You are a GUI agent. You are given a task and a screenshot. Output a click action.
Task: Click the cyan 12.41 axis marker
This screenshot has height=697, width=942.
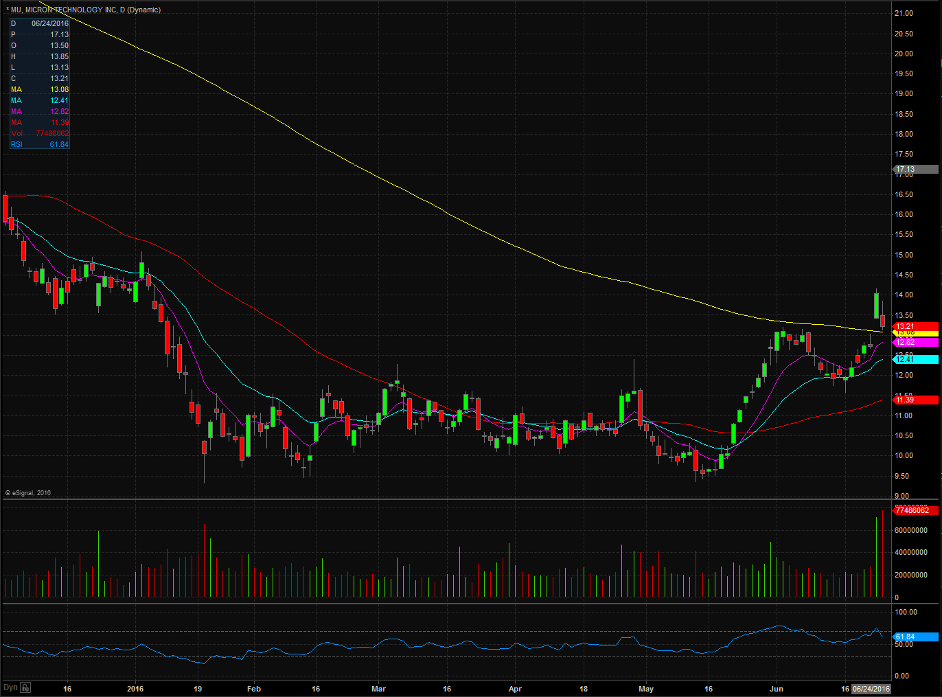916,359
